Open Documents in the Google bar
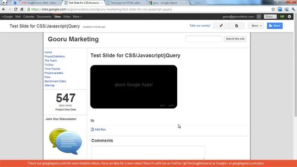 pos(44,17)
